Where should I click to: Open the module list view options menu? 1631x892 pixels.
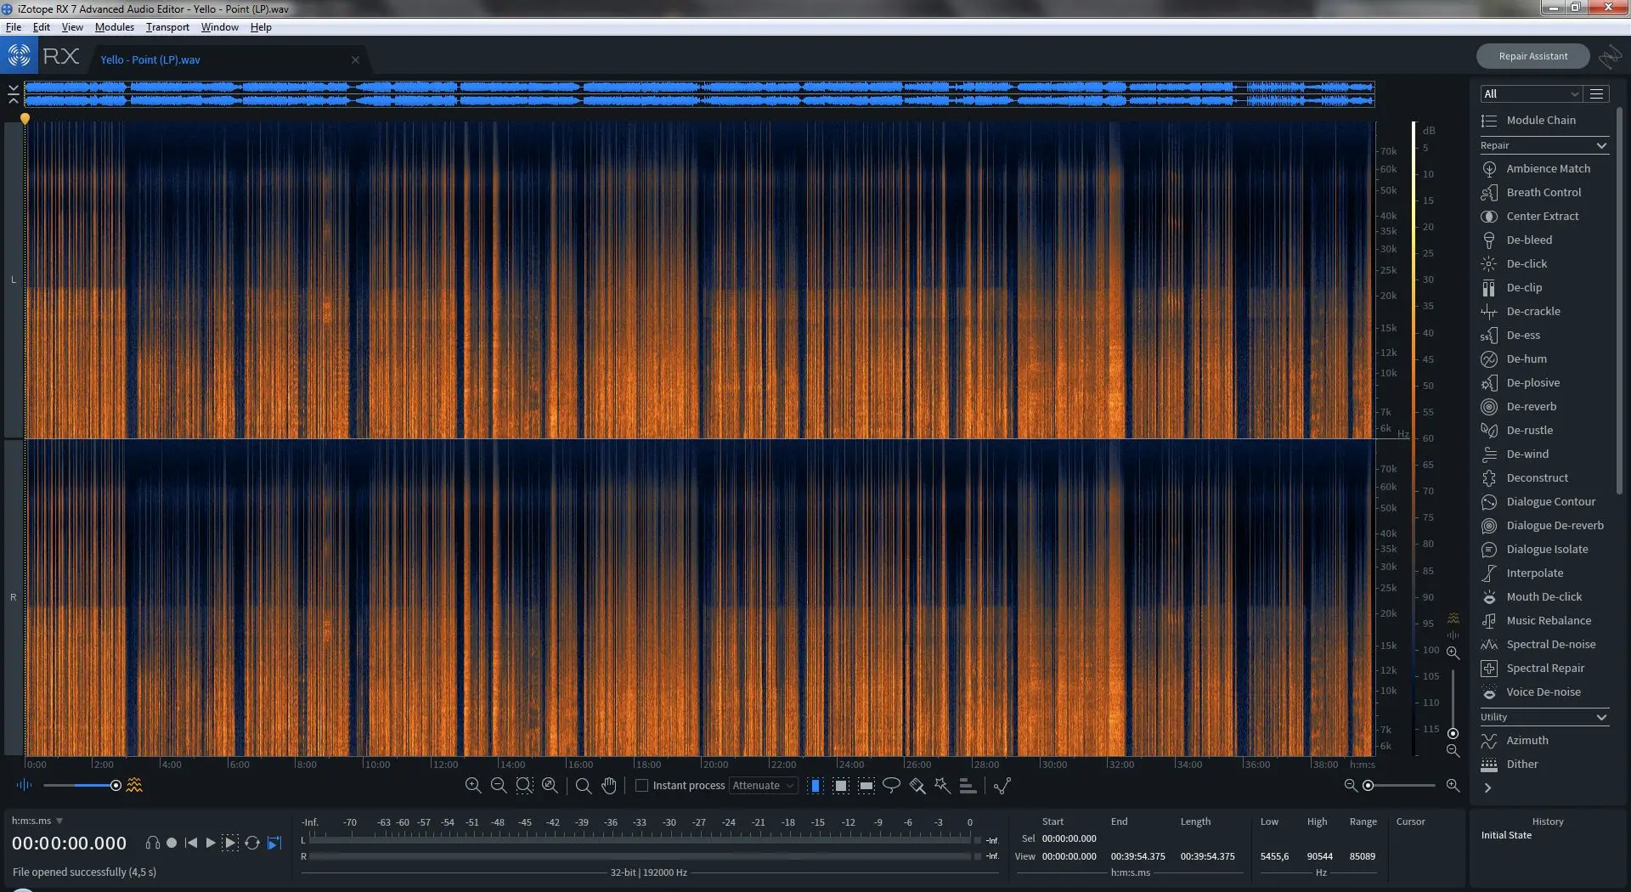pyautogui.click(x=1597, y=93)
